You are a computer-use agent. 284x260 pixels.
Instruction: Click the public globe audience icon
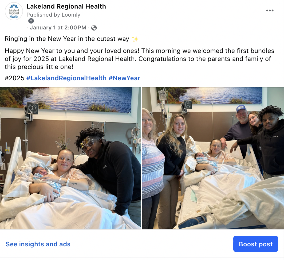click(x=94, y=28)
